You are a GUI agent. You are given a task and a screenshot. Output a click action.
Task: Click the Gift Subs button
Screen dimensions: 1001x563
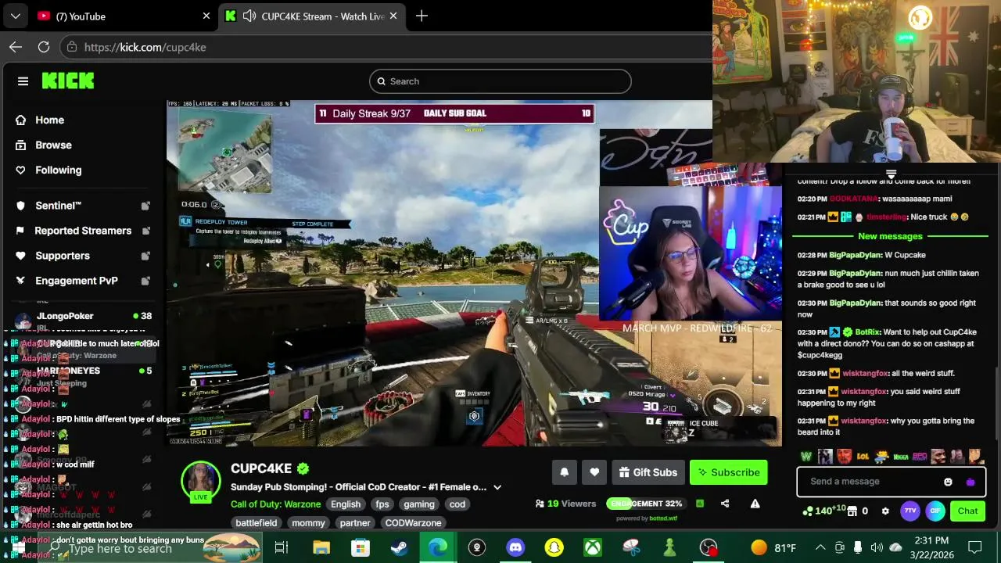click(x=648, y=472)
